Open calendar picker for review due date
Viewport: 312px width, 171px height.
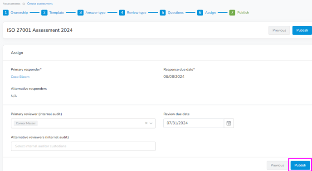[229, 123]
